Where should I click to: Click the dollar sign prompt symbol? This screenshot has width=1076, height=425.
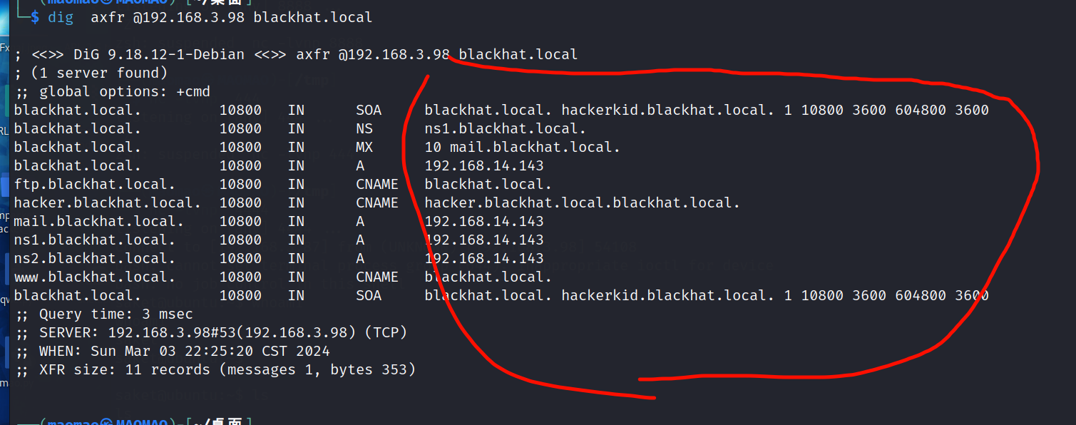tap(35, 17)
